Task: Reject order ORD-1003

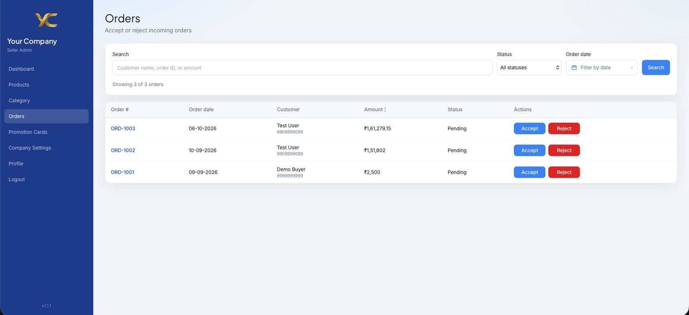Action: click(564, 129)
